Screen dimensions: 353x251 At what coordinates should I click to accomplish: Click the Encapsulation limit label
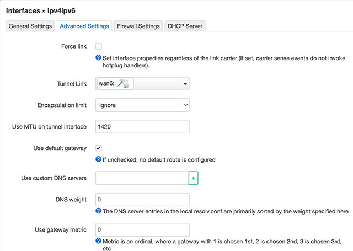point(62,105)
